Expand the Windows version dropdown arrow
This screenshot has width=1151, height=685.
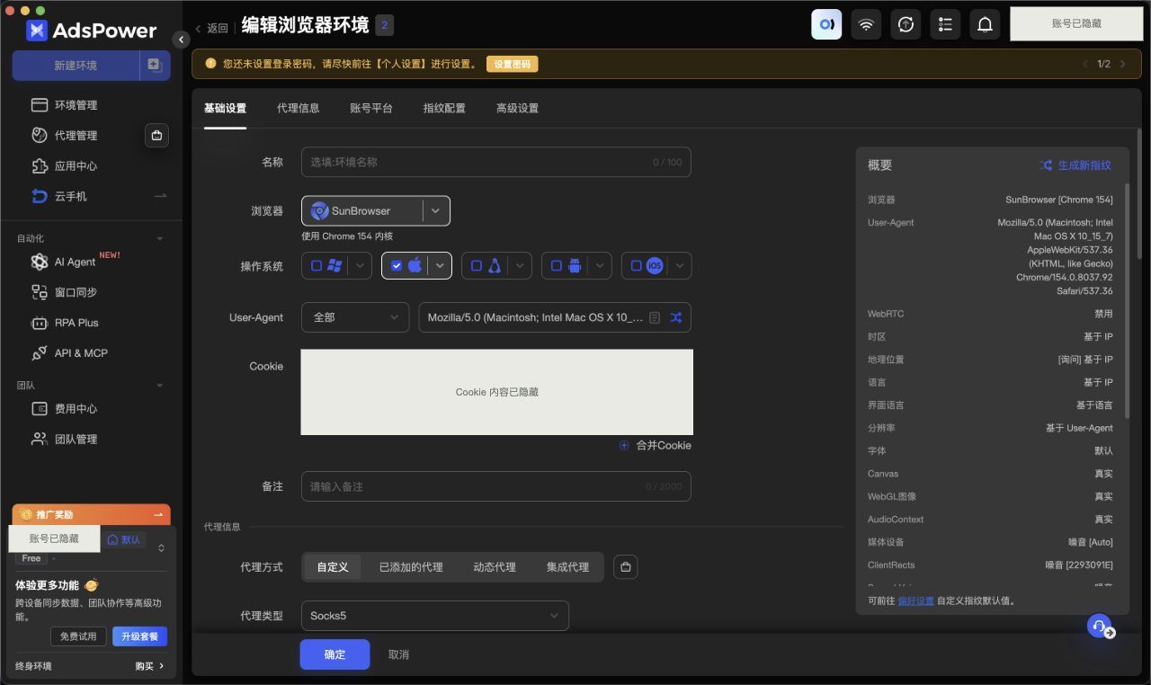tap(360, 266)
